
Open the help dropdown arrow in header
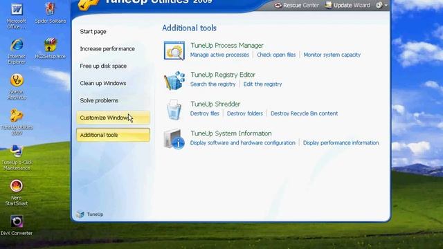tap(386, 5)
